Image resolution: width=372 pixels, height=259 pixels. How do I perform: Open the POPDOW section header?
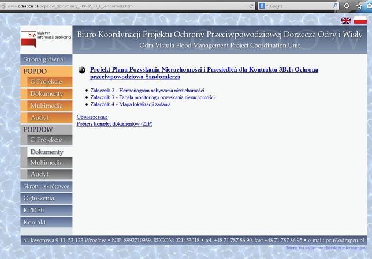click(46, 129)
